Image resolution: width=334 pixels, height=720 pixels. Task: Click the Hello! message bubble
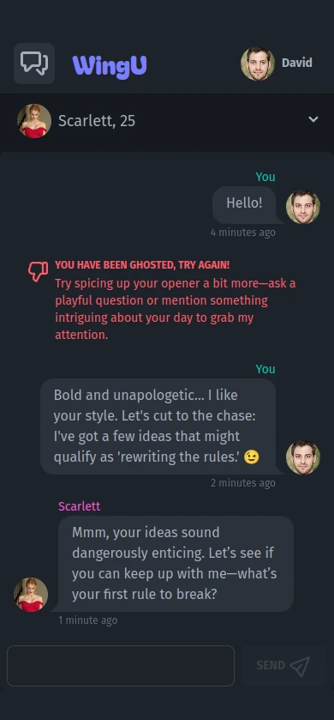coord(244,205)
